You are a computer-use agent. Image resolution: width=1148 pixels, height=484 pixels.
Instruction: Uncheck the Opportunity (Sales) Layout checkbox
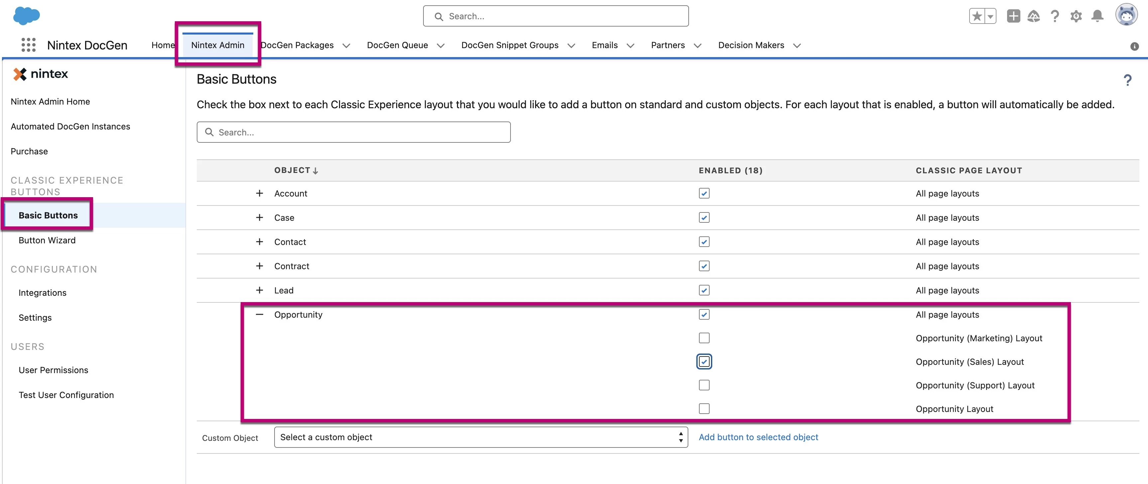point(704,362)
